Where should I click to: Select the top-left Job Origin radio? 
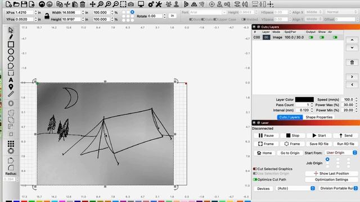pos(327,159)
